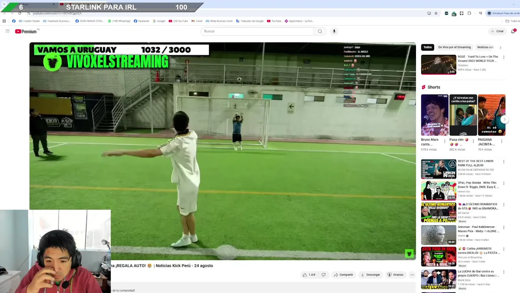
Task: Open the ¡REGALA AUTO! Noticias Kick Perú title
Action: (x=162, y=266)
